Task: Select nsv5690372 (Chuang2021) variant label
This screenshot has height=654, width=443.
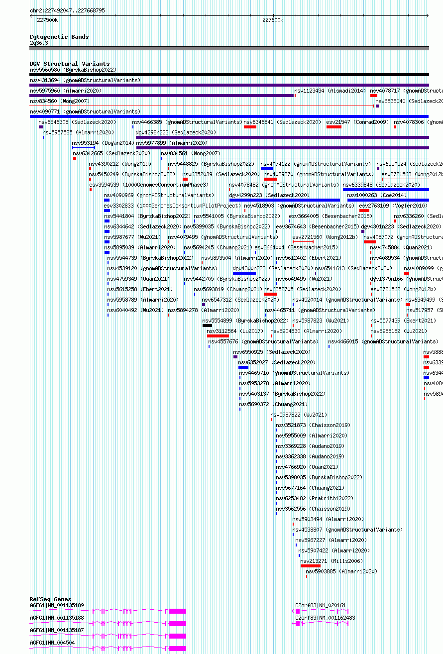Action: click(274, 404)
